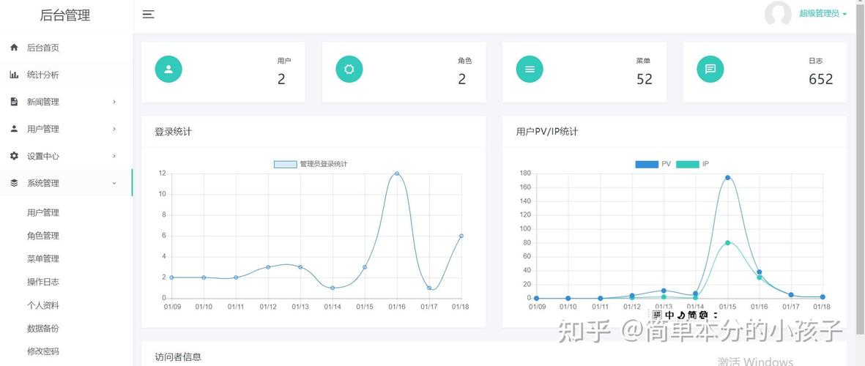The image size is (865, 366).
Task: Click the 52 menu count value
Action: click(x=645, y=79)
